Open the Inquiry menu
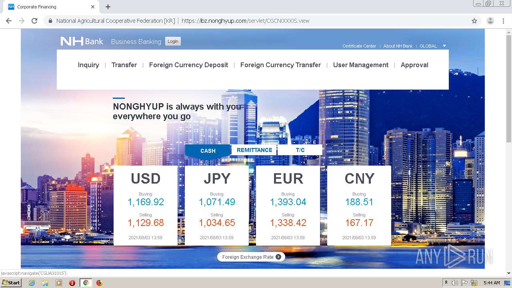This screenshot has width=512, height=288. click(88, 65)
